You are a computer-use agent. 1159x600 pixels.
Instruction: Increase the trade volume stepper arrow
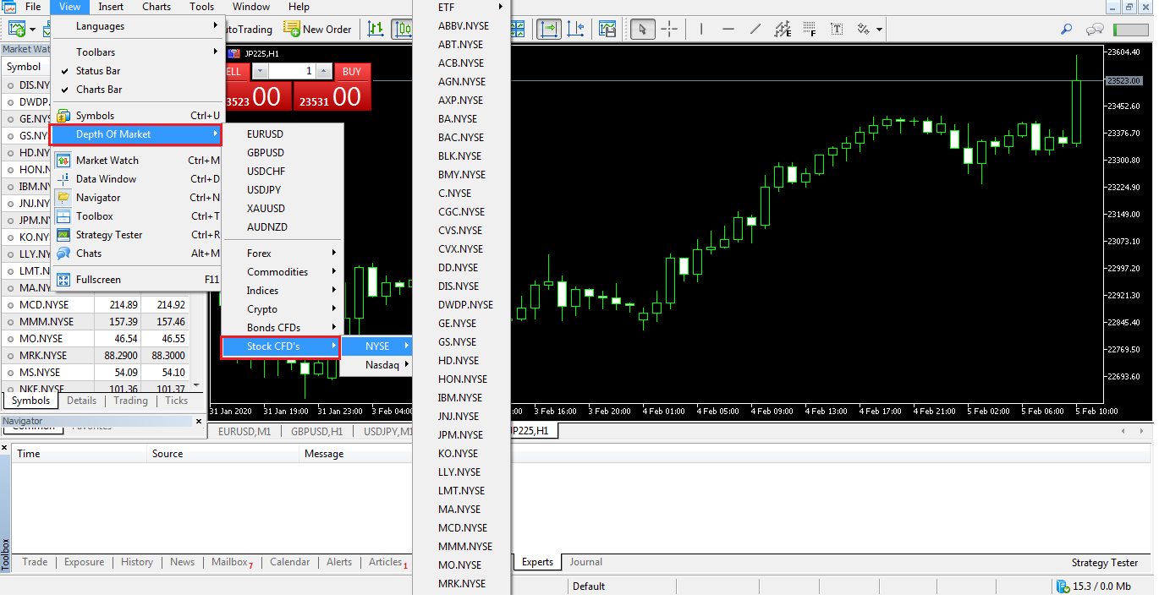(x=323, y=72)
